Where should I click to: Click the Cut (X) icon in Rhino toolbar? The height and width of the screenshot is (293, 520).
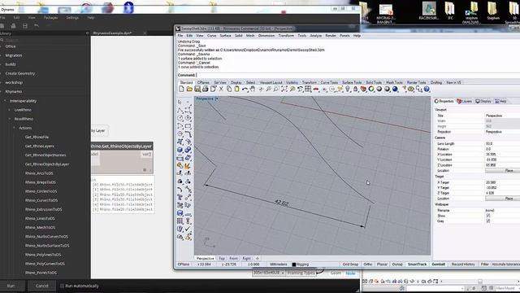[x=221, y=89]
